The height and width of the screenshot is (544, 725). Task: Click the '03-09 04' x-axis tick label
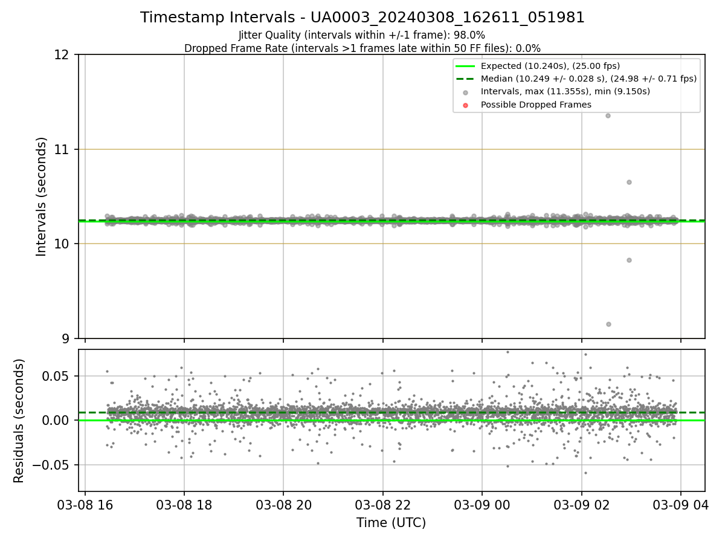tap(681, 504)
